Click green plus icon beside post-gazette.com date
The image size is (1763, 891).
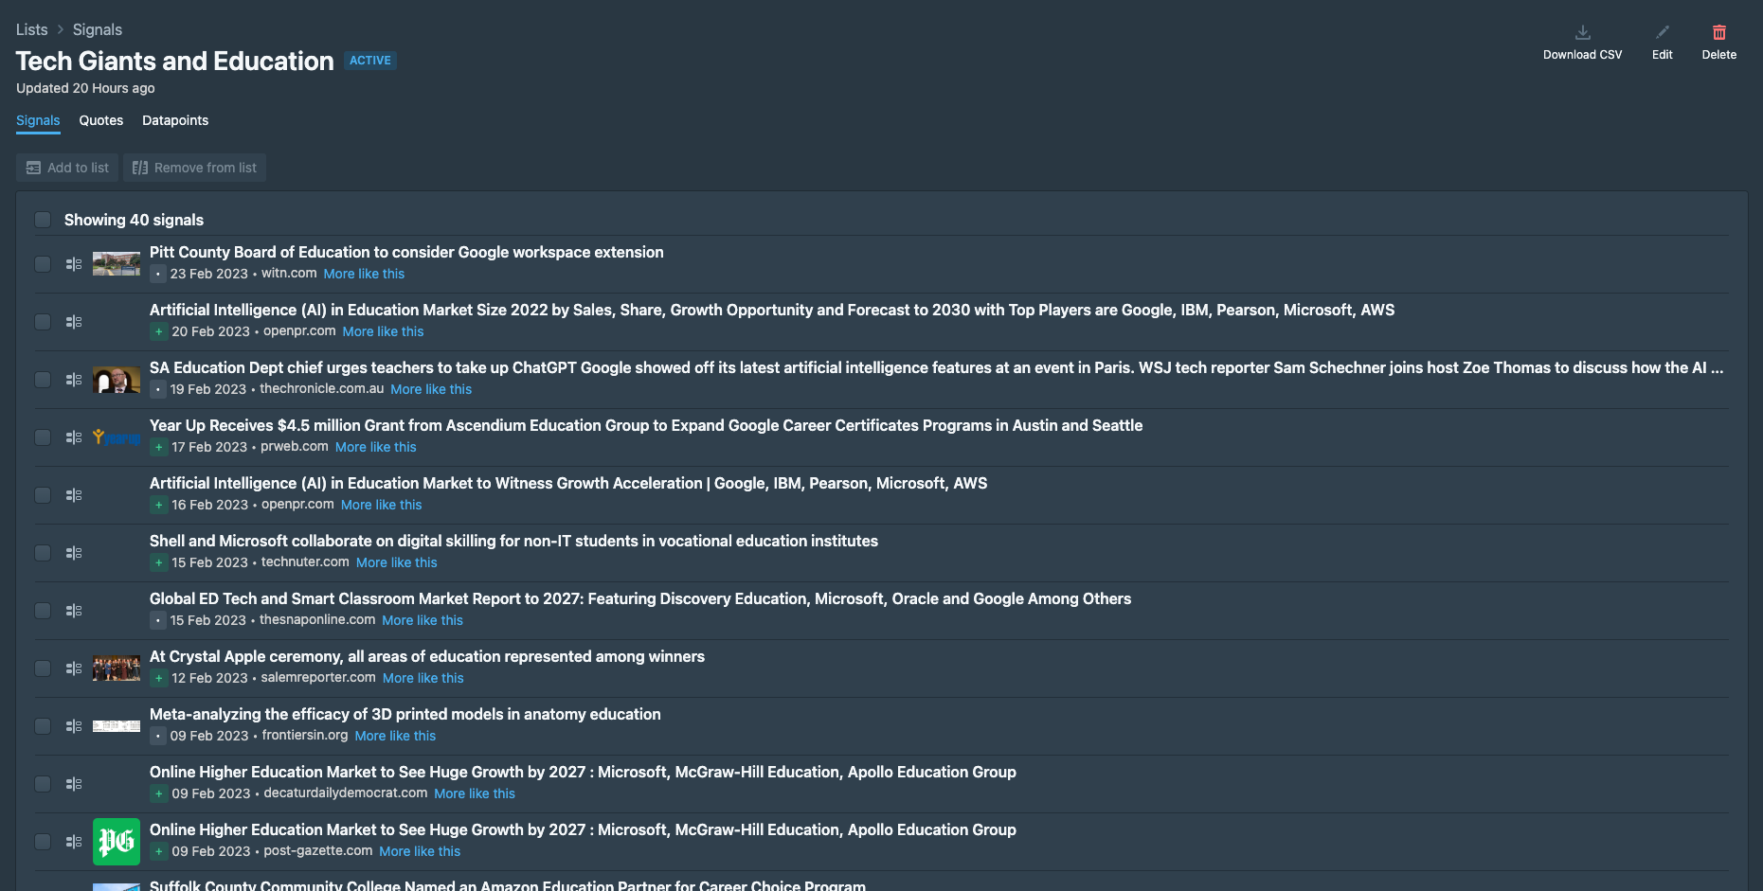tap(158, 851)
